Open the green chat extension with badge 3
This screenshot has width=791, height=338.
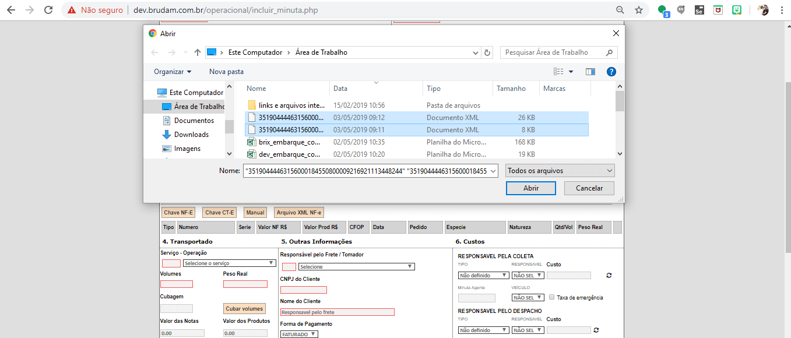pos(663,10)
